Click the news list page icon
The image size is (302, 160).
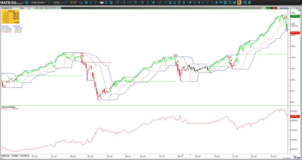(111, 3)
